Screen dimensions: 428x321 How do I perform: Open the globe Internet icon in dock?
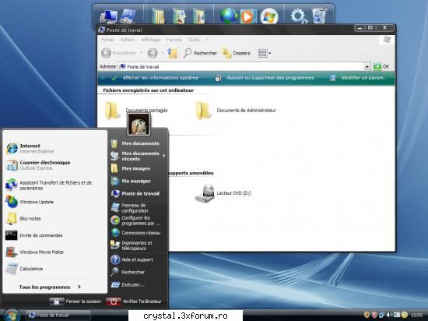229,16
